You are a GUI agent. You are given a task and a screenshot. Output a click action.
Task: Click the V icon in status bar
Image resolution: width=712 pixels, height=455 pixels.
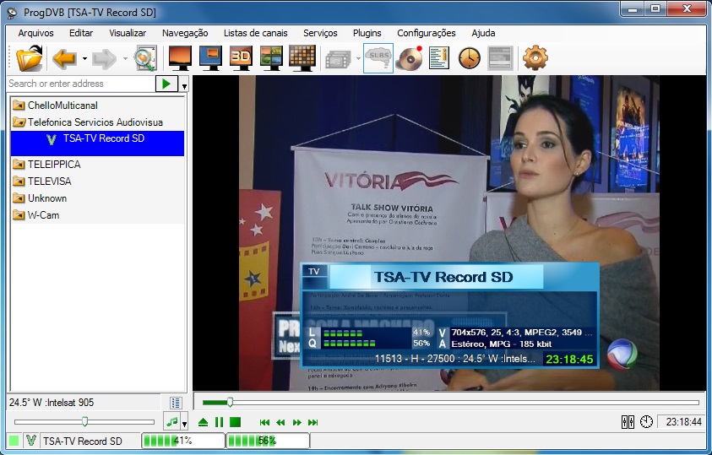coord(31,441)
